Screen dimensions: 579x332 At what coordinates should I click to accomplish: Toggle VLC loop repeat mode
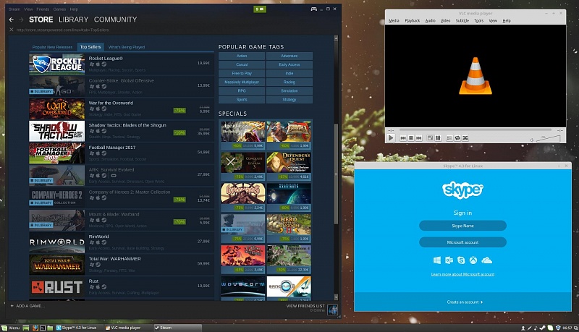point(457,137)
